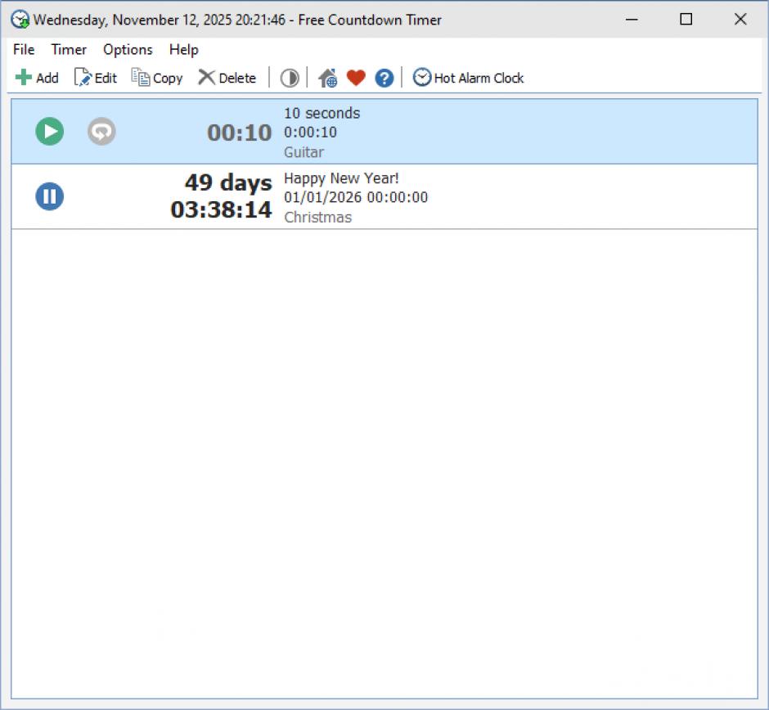Pause the Happy New Year countdown
The width and height of the screenshot is (769, 710).
pos(49,196)
